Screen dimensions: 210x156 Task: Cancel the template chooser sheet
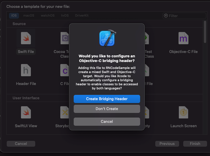coord(21,144)
